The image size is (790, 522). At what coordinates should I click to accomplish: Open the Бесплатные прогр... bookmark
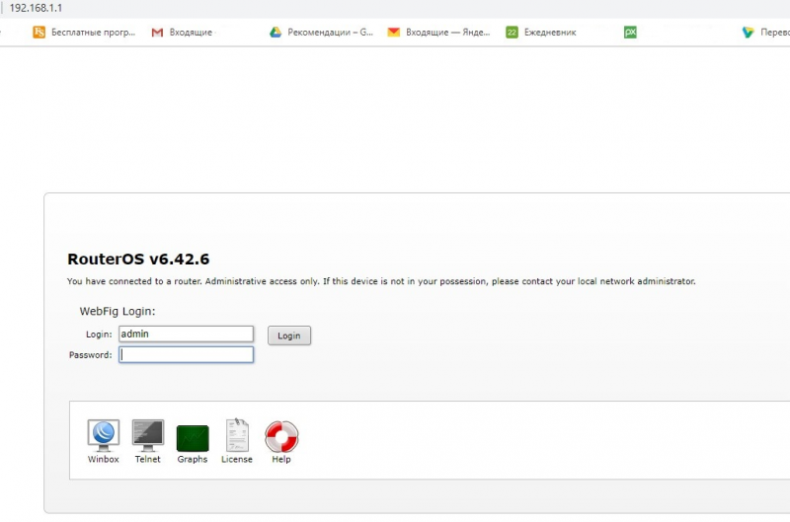pyautogui.click(x=84, y=33)
